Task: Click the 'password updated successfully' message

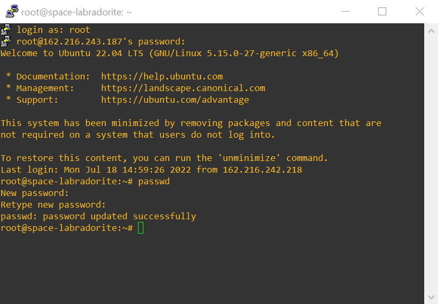Action: tap(120, 217)
